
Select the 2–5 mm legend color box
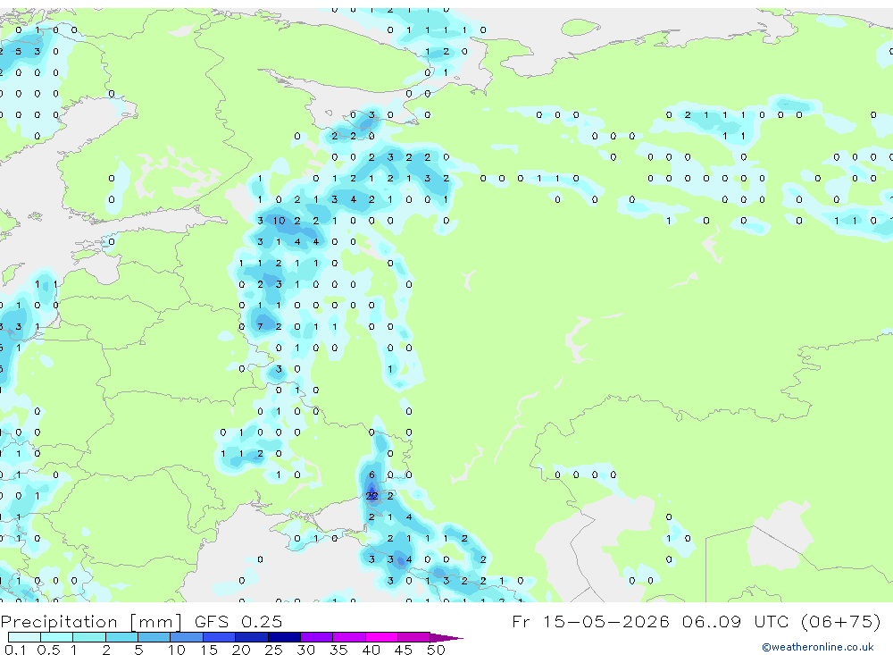coord(121,637)
